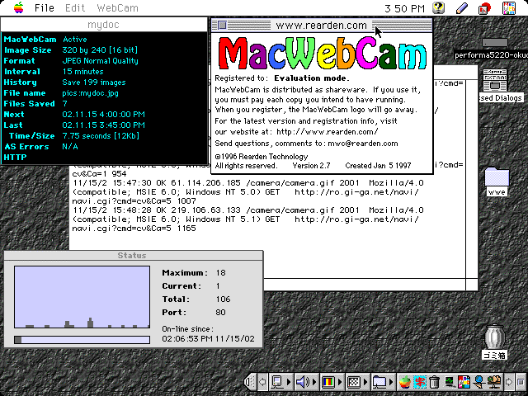
Task: Open the Edit menu
Action: (75, 8)
